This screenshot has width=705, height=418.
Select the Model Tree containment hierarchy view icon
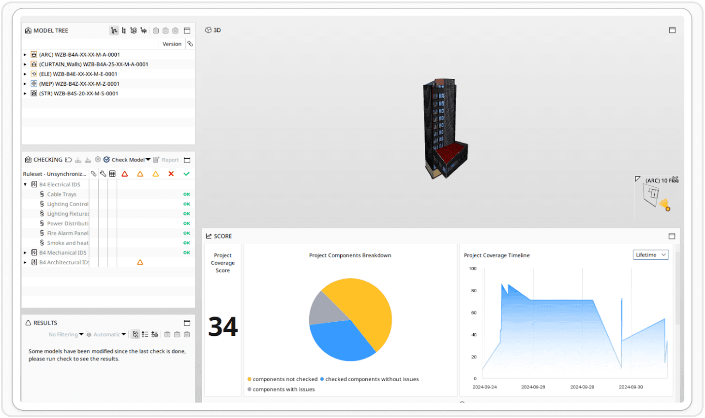pyautogui.click(x=114, y=30)
